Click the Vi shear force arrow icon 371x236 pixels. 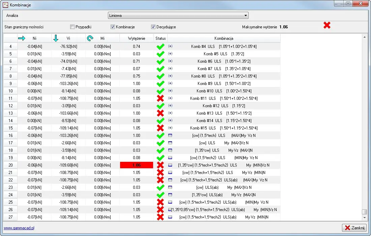click(56, 38)
